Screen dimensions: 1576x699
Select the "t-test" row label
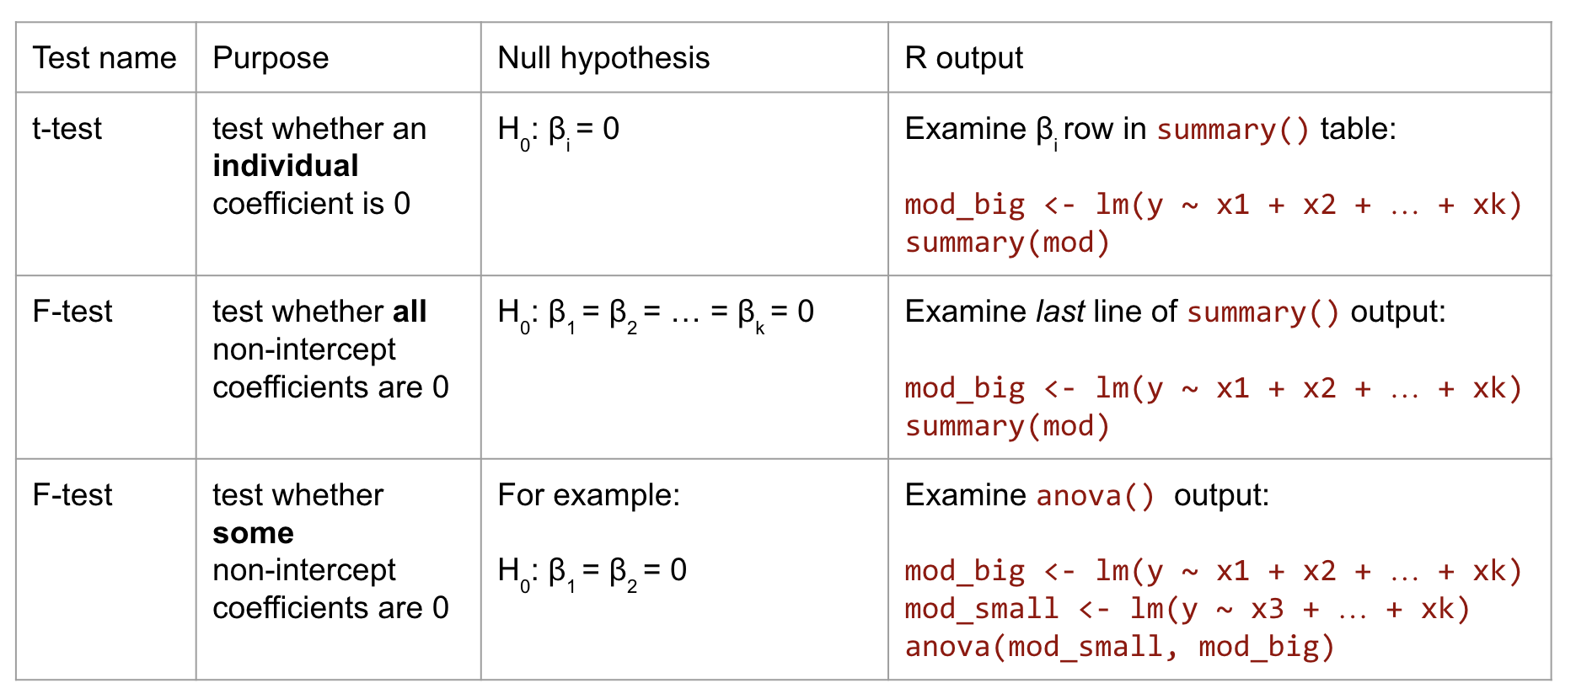tap(67, 129)
